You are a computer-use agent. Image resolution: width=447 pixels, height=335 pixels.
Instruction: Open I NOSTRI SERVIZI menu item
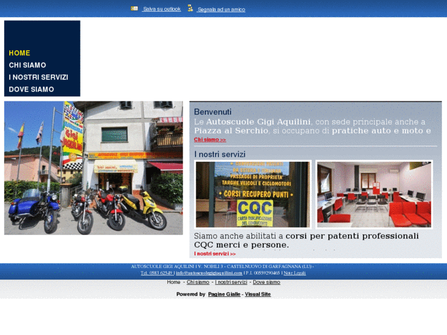coord(39,77)
